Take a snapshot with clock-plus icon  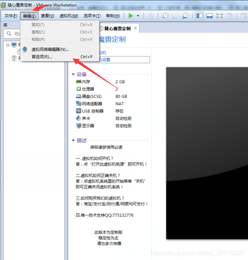click(165, 16)
